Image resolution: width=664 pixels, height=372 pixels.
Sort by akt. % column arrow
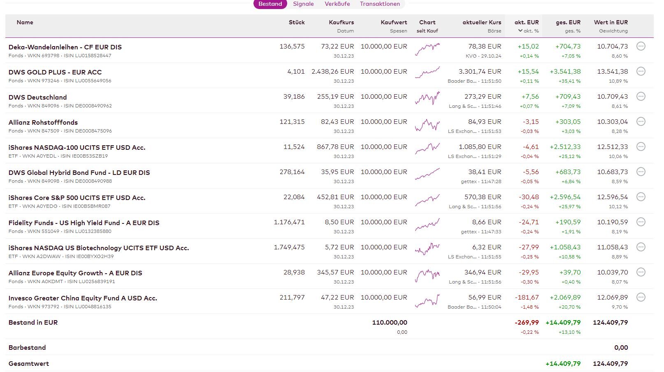tap(520, 31)
